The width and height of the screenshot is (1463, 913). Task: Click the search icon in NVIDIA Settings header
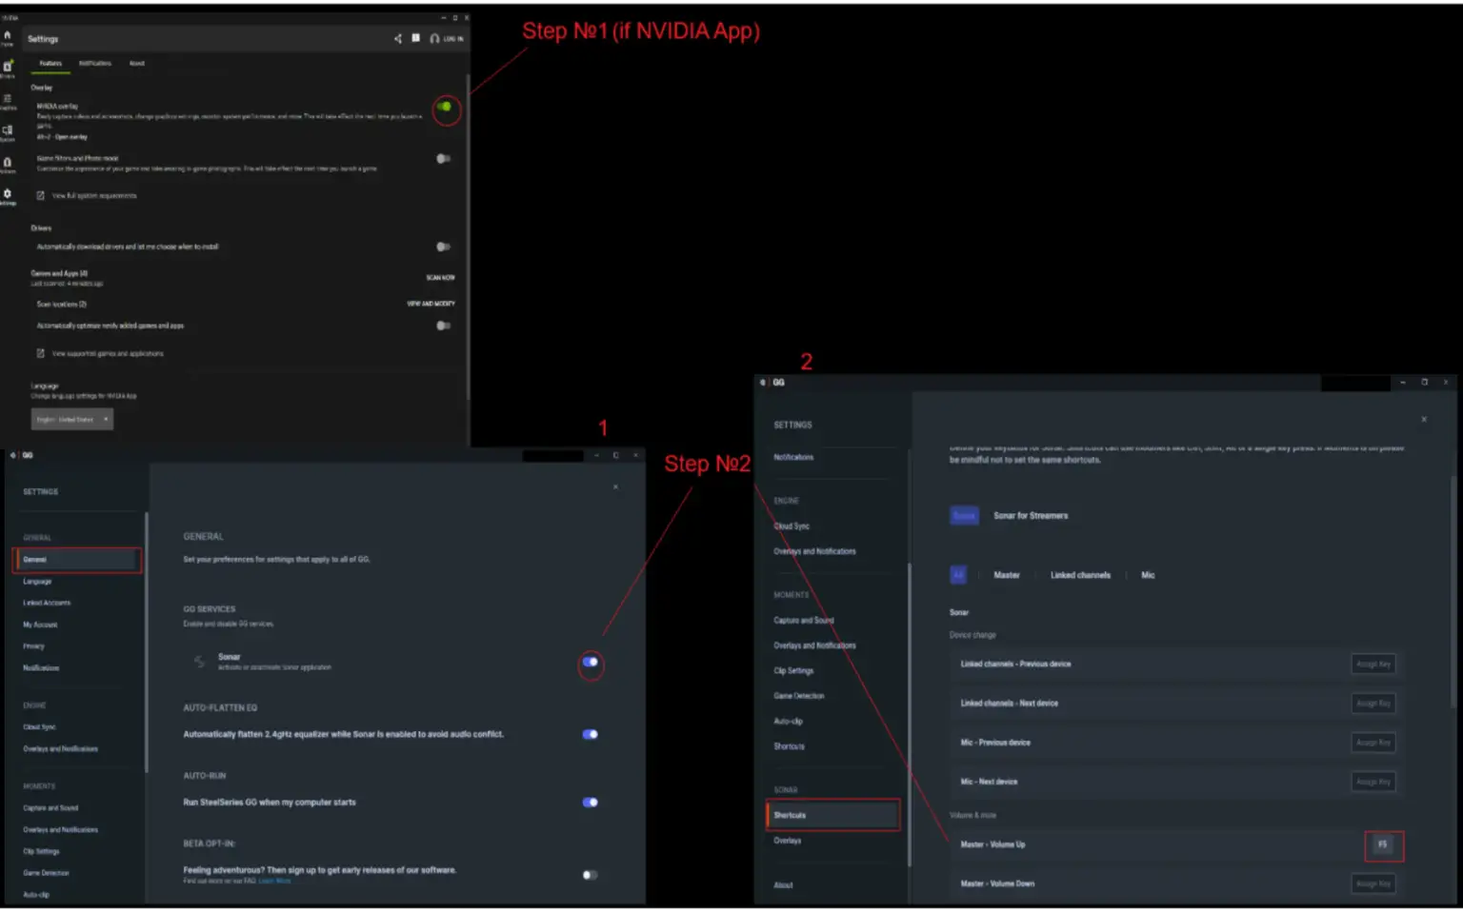click(398, 38)
